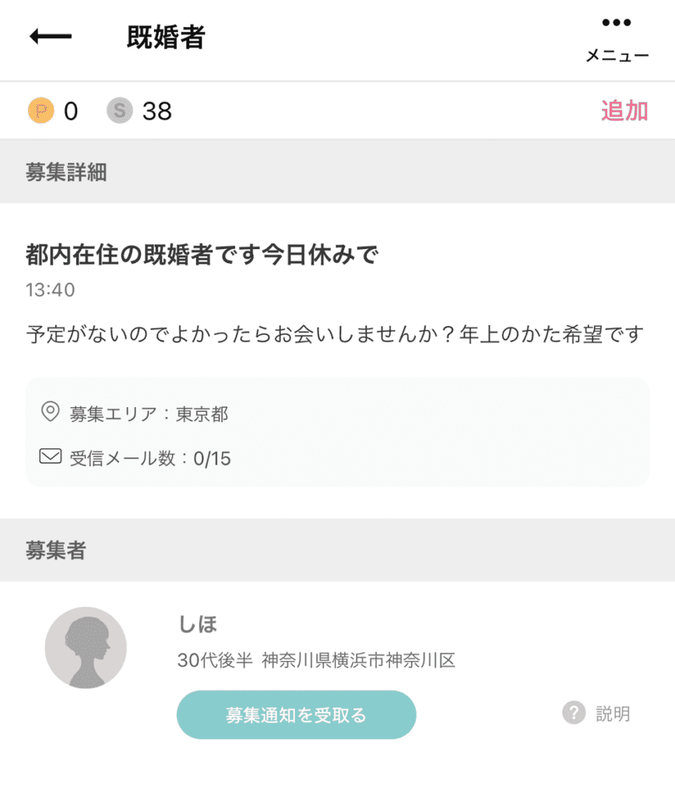Open しほ's profile avatar
The width and height of the screenshot is (675, 797).
86,648
